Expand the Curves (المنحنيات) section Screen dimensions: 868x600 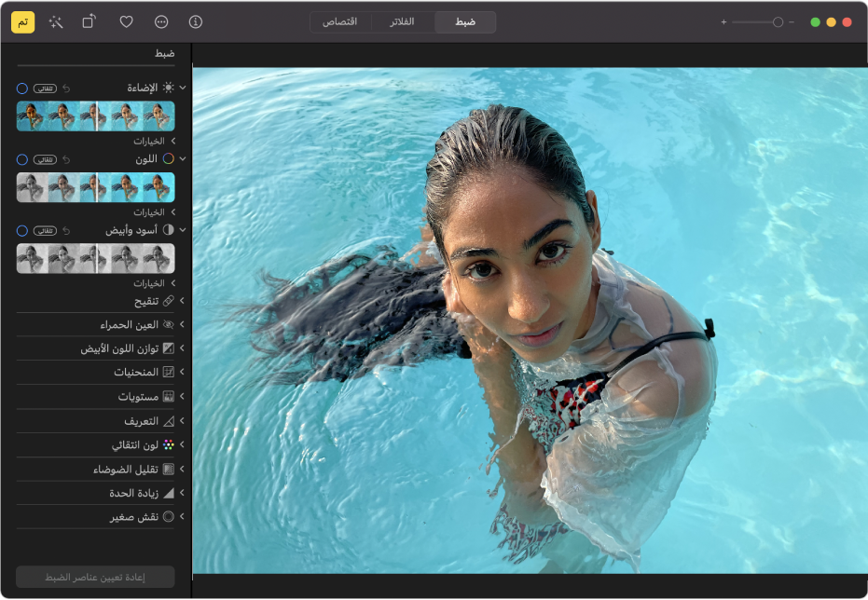click(182, 373)
